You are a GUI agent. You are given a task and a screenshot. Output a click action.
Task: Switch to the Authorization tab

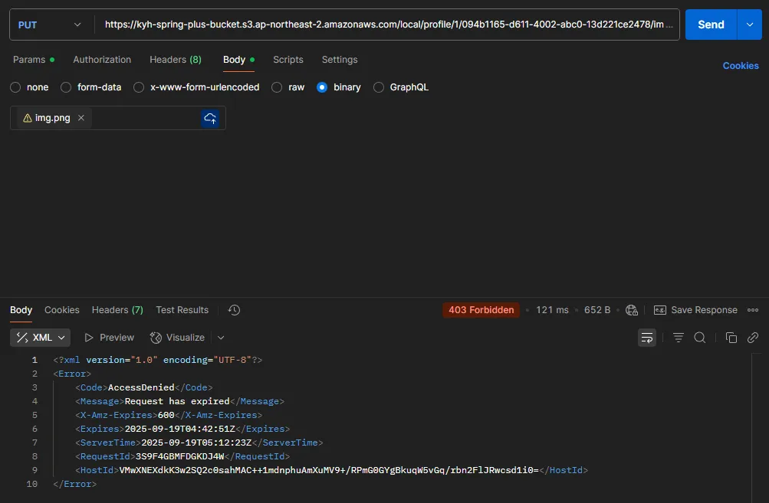[102, 60]
